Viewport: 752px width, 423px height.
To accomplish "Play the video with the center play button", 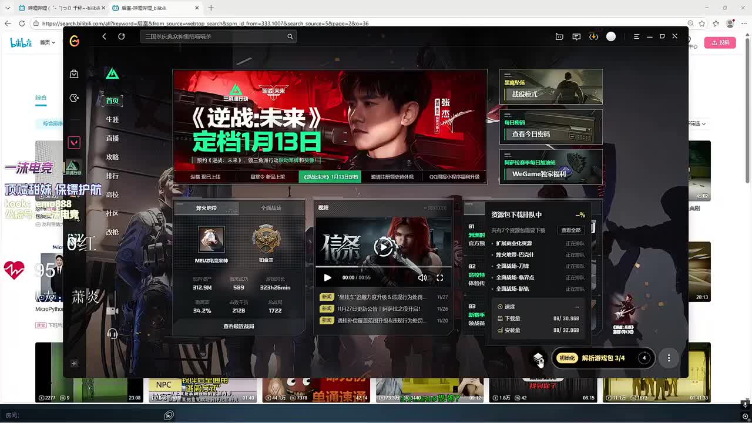I will [x=383, y=247].
